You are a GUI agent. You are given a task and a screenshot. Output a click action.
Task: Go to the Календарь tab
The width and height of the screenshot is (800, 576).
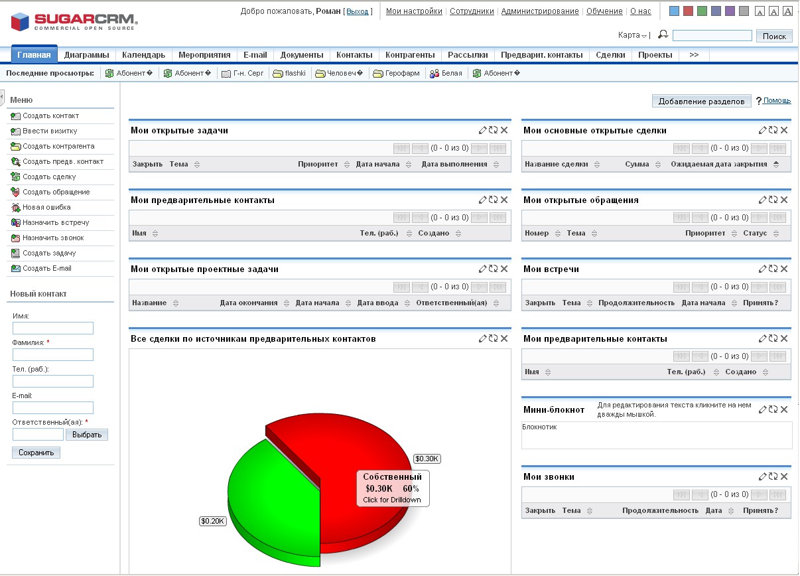coord(143,54)
